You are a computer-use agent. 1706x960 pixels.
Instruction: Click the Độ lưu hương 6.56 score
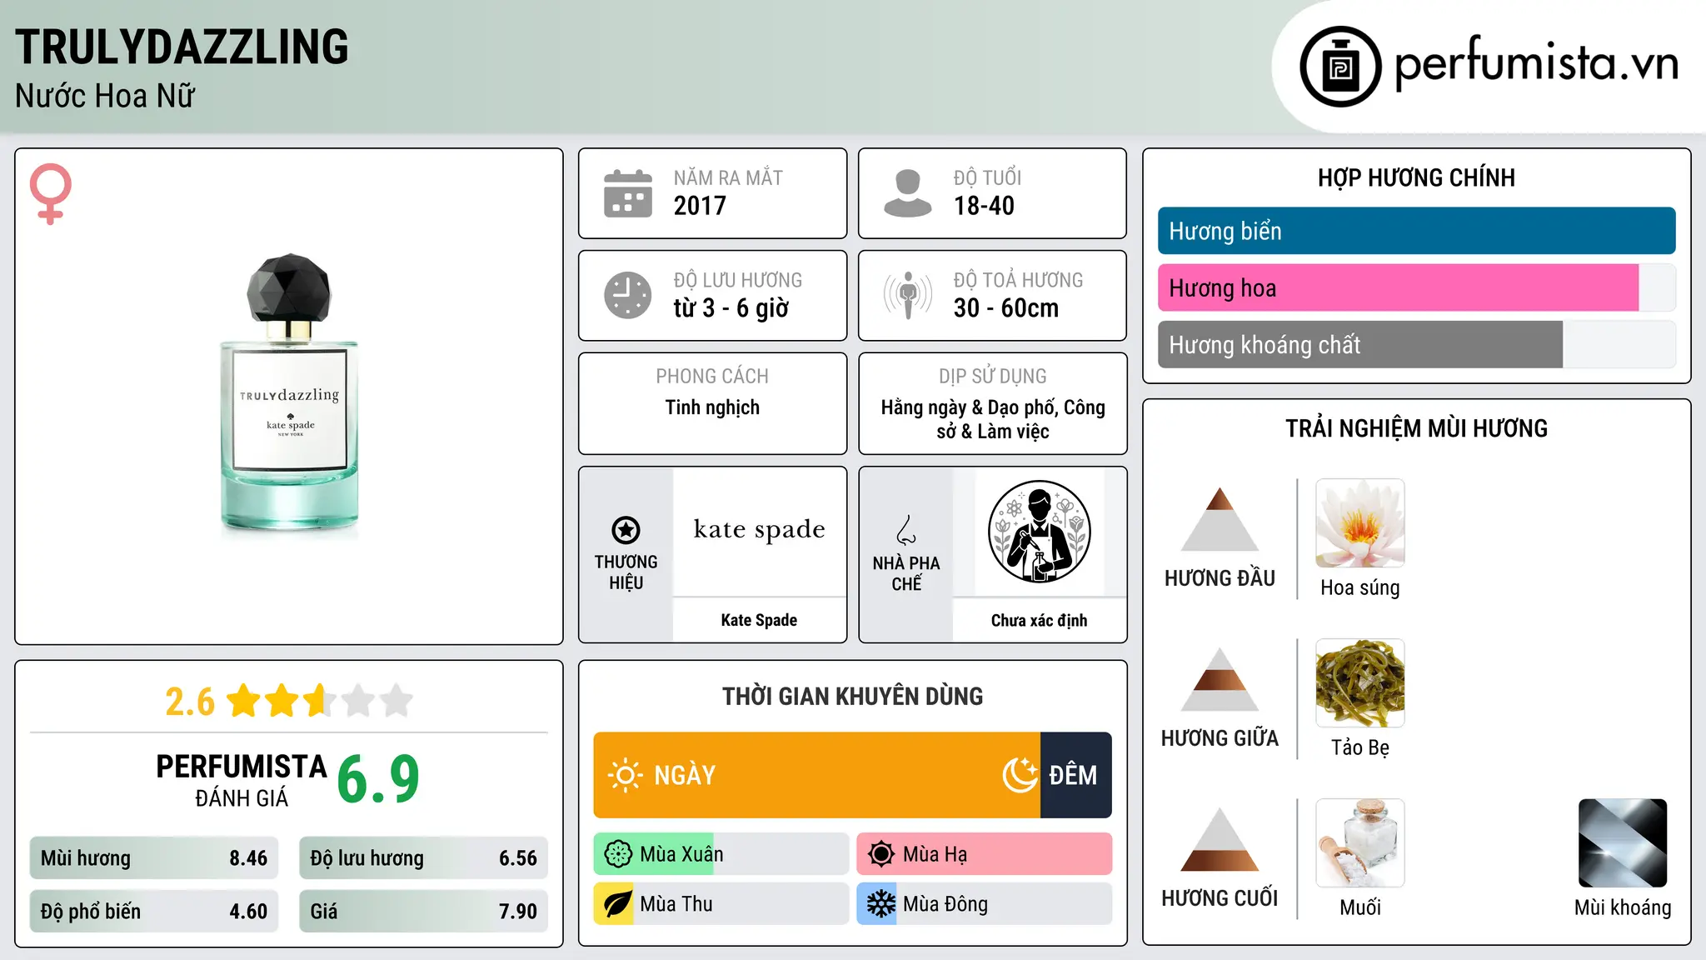click(423, 858)
